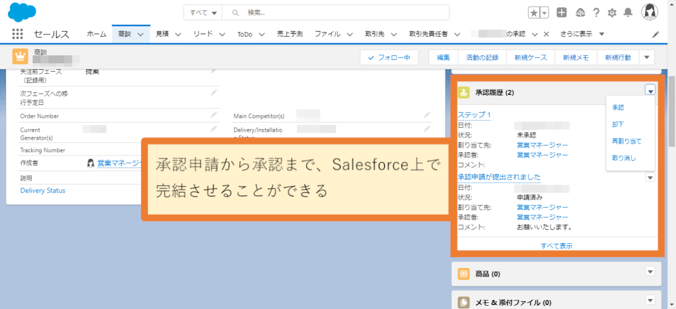Image resolution: width=676 pixels, height=309 pixels.
Task: Expand the リード tab chevron
Action: coord(222,34)
